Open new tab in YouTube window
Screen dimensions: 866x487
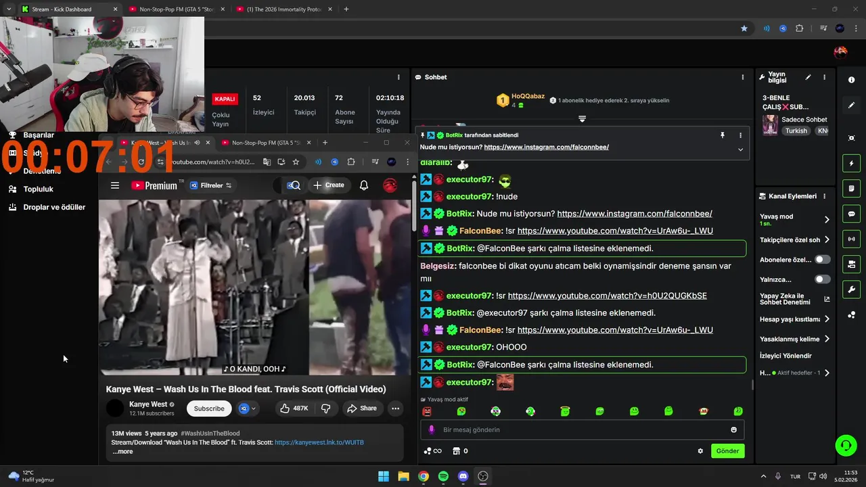[x=325, y=143]
